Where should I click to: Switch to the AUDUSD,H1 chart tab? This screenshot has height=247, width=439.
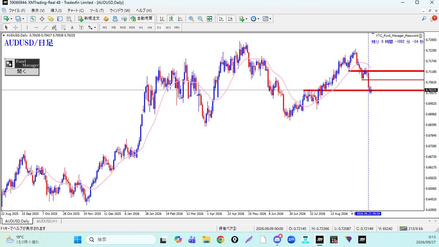pyautogui.click(x=47, y=221)
